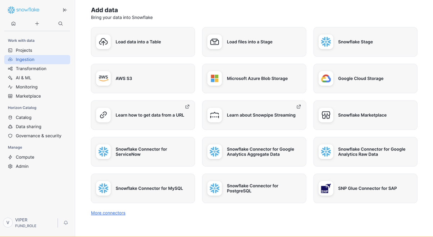This screenshot has height=237, width=433.
Task: Select SNP Glue Connector for SAP
Action: click(365, 189)
